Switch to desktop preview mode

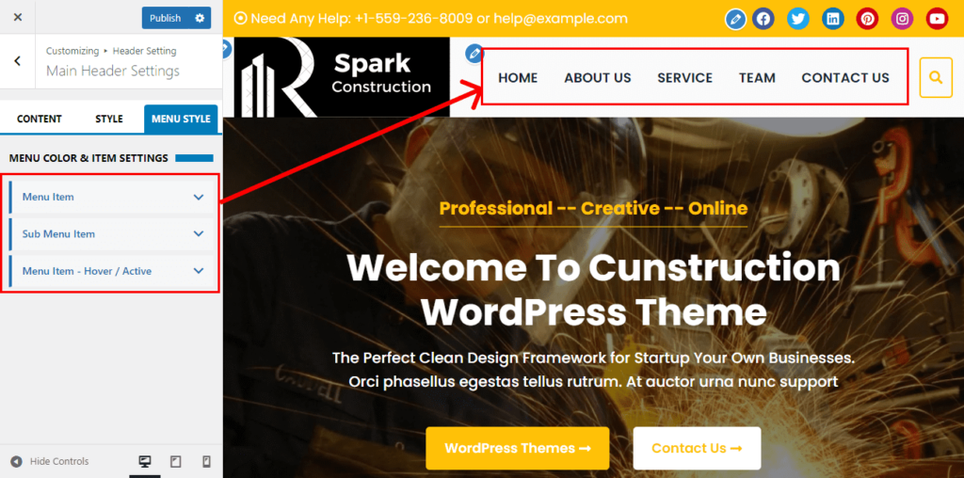145,461
